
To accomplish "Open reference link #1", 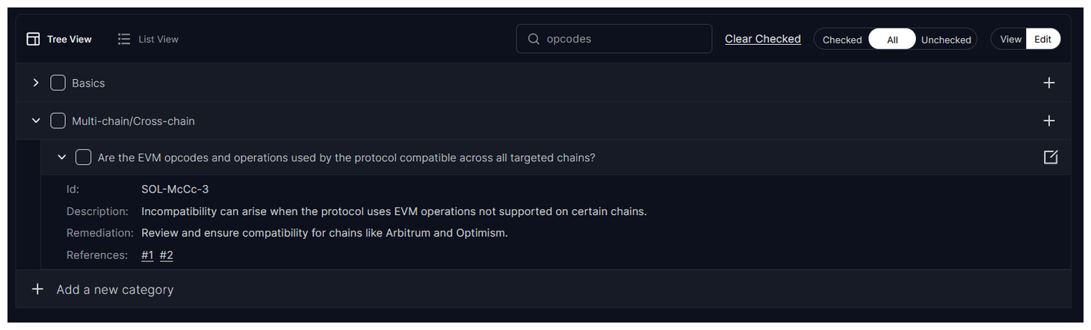I will 147,255.
